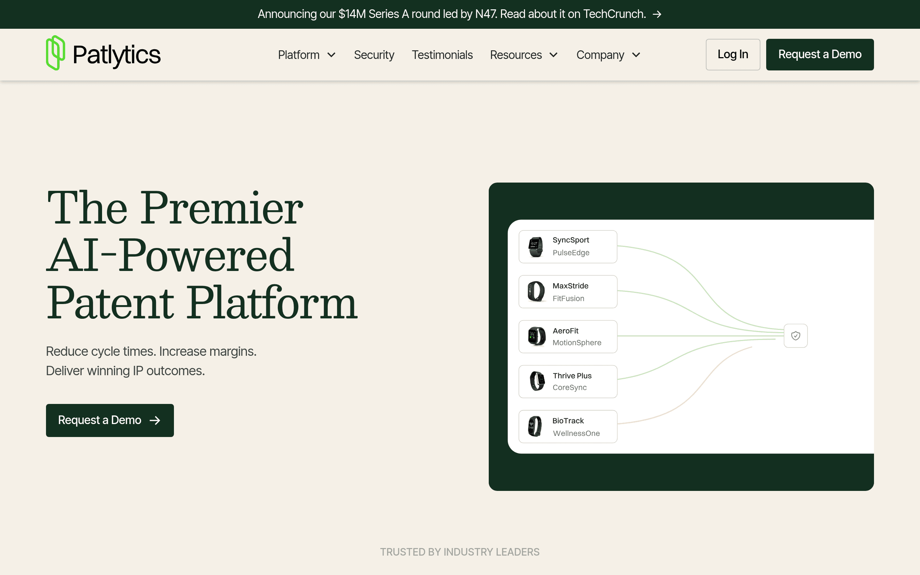Click the BioTrack band image

535,426
